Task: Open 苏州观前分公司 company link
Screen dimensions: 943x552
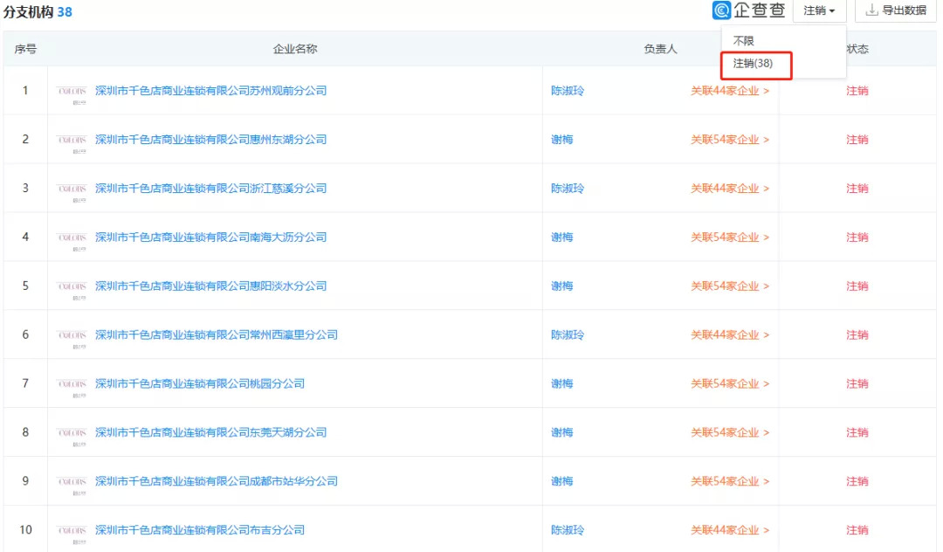Action: 211,91
